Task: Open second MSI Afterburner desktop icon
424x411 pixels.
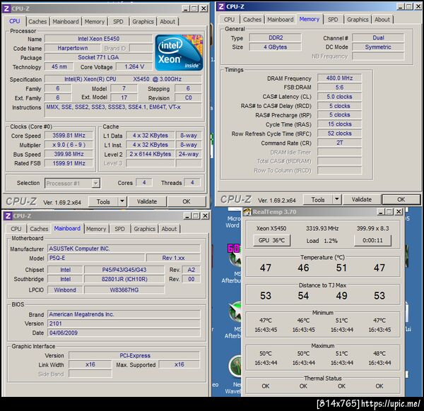Action: (234, 312)
